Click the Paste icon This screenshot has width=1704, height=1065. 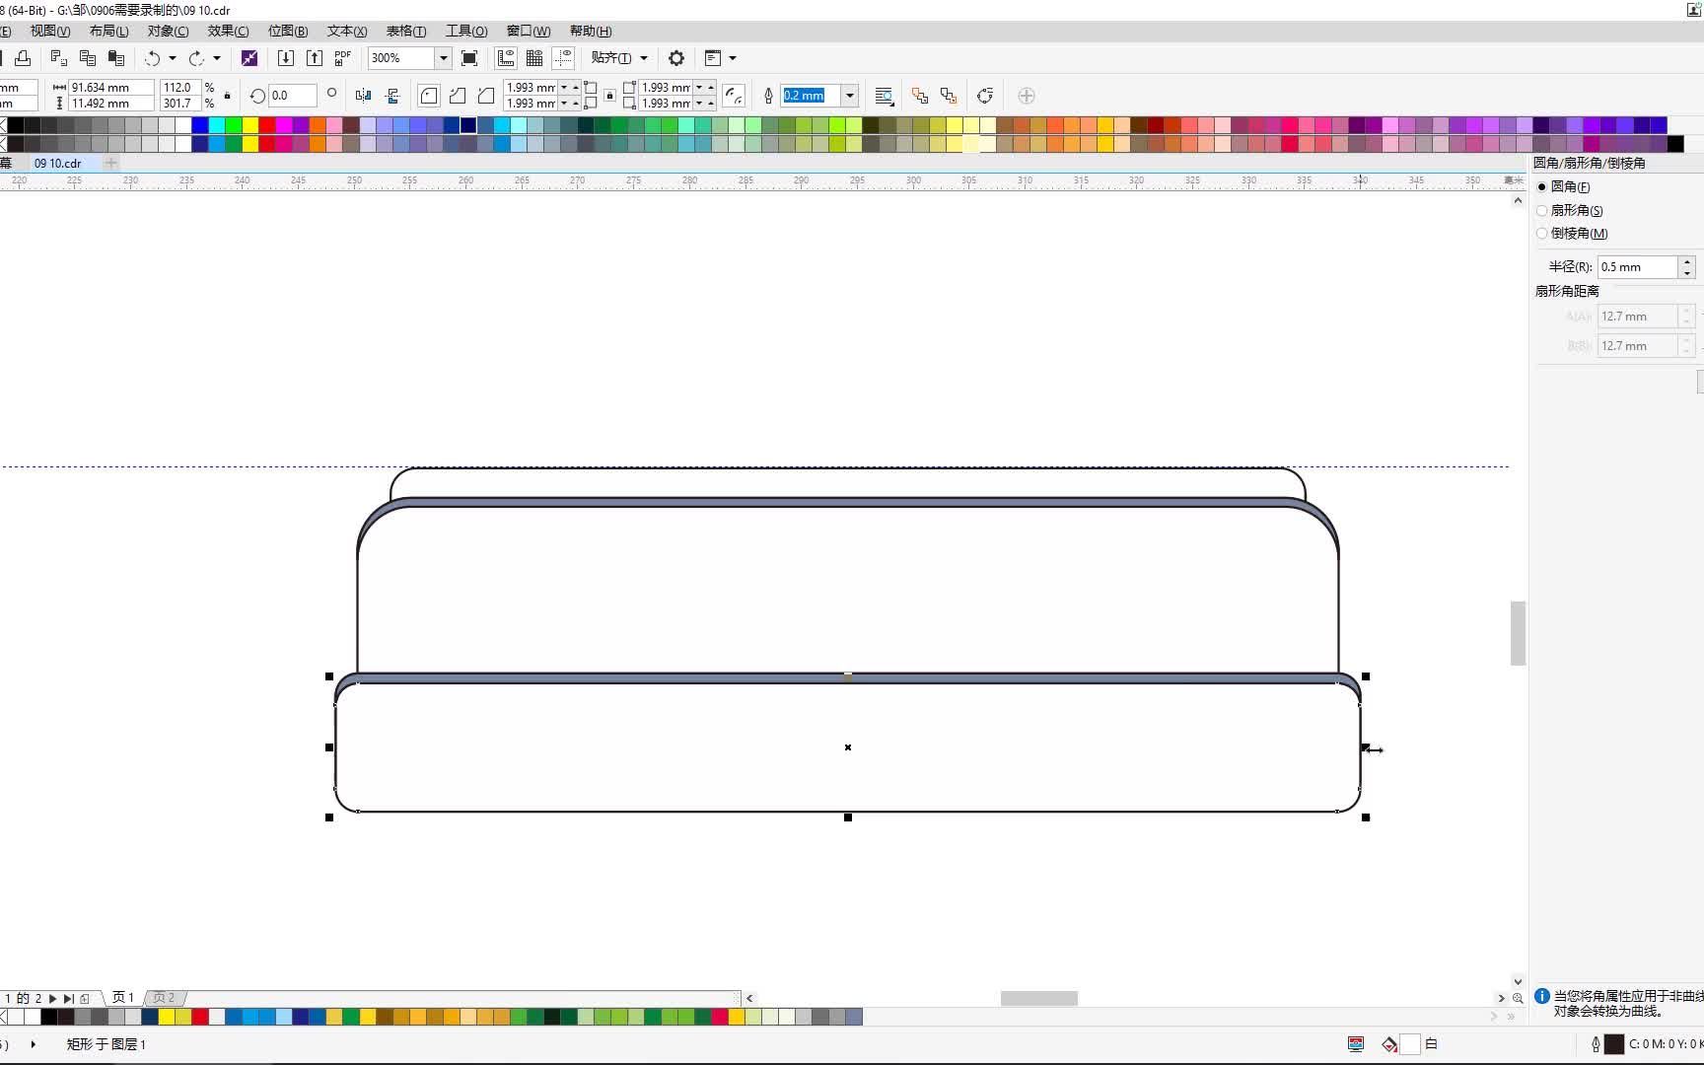coord(116,58)
